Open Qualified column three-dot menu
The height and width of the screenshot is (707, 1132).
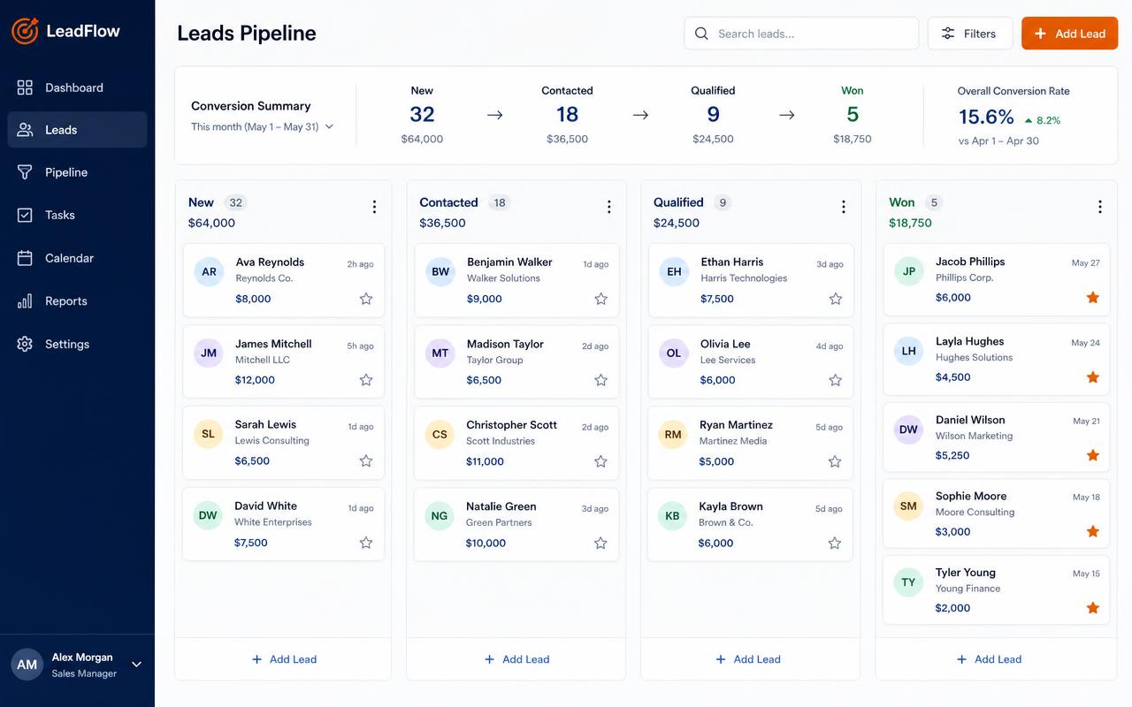point(843,207)
